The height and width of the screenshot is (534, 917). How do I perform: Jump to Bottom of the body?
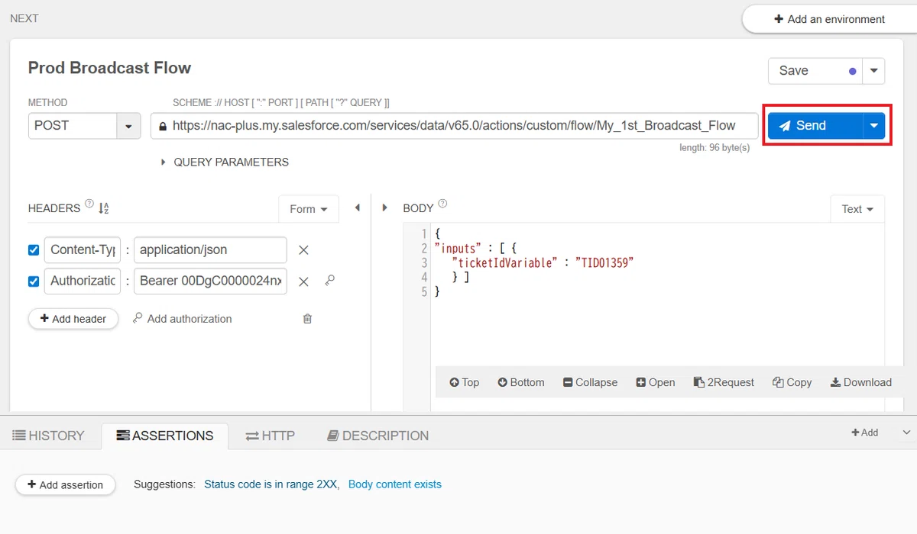tap(521, 382)
